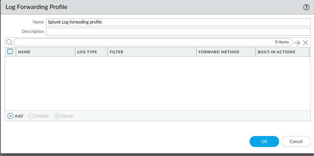
Task: Click the FORWARD METHOD column header
Action: click(x=226, y=52)
